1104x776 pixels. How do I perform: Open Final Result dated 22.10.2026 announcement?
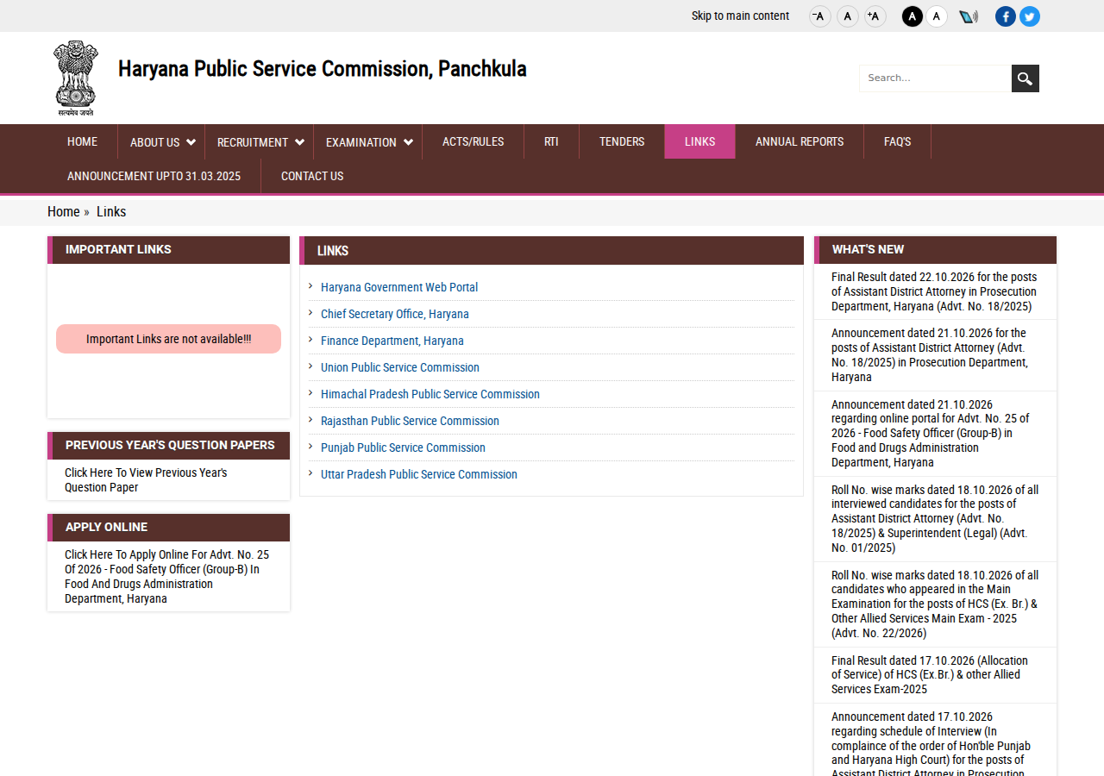click(934, 291)
